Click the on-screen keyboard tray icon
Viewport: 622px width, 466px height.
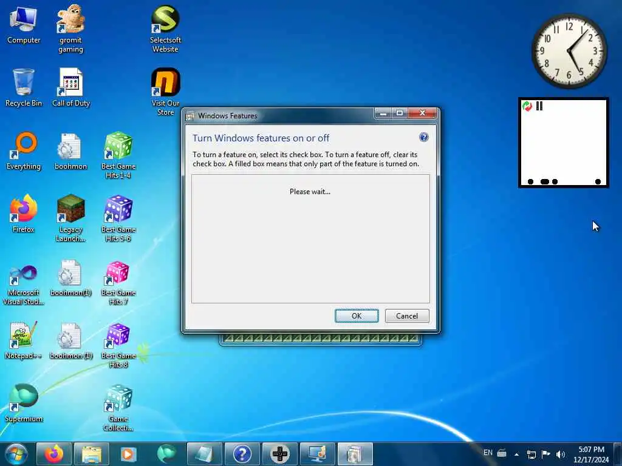[502, 453]
